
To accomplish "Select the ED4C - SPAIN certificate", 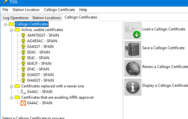I will 39,52.
